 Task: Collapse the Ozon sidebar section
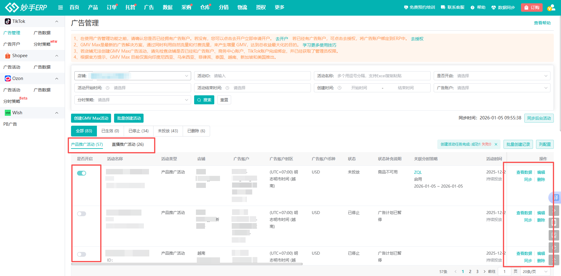(57, 78)
